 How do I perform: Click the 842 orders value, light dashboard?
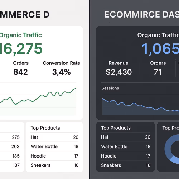(x=20, y=72)
